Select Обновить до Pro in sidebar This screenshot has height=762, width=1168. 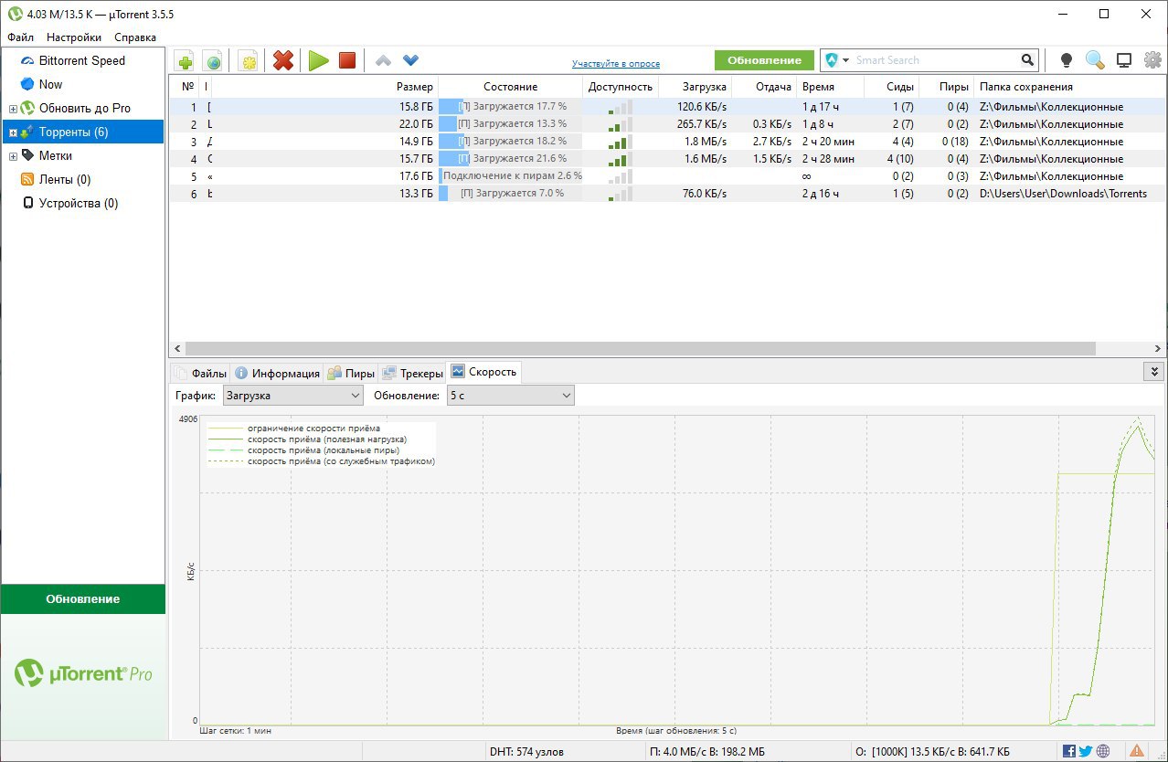pos(85,108)
